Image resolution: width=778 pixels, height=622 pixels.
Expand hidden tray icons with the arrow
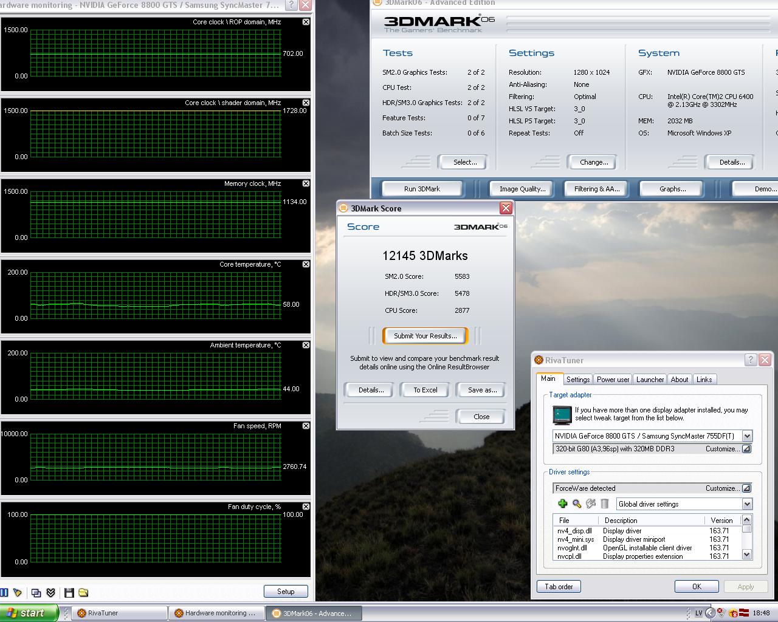(x=710, y=613)
